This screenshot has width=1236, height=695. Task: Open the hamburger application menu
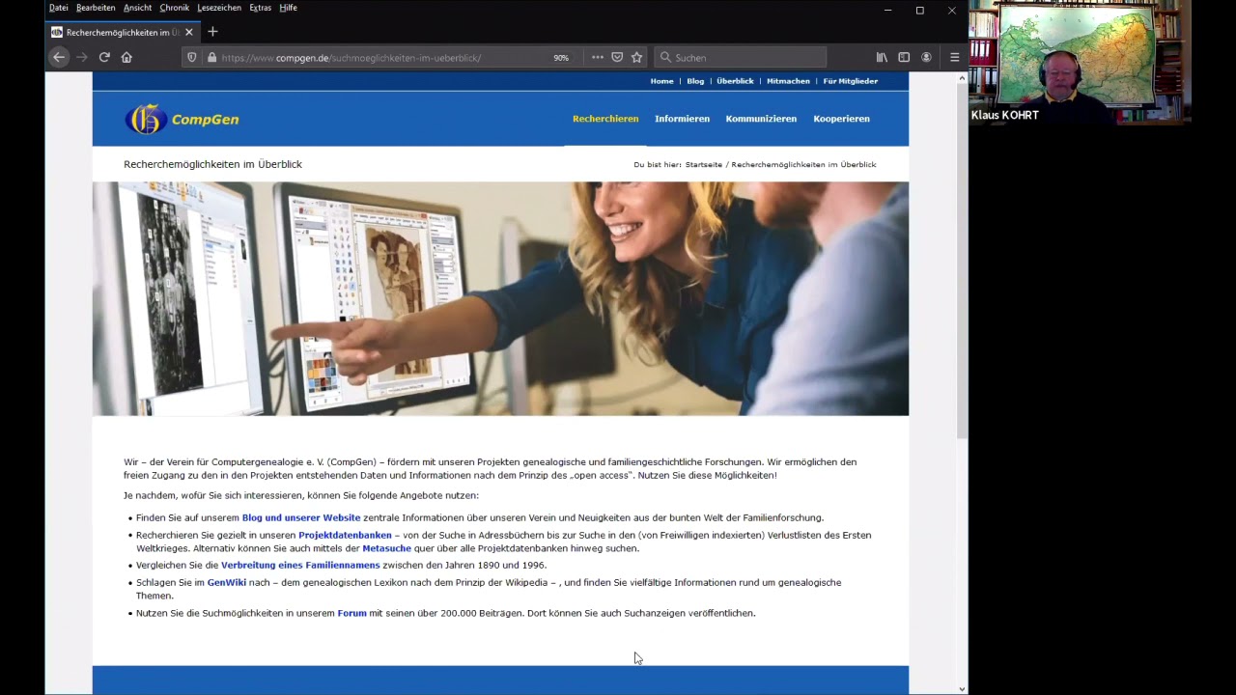[954, 57]
